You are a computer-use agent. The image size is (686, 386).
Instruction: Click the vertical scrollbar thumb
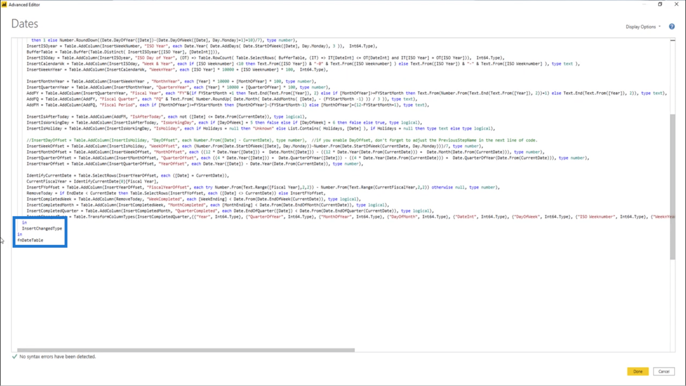[673, 187]
